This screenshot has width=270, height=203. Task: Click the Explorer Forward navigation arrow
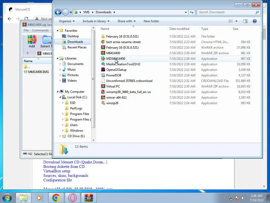65,12
